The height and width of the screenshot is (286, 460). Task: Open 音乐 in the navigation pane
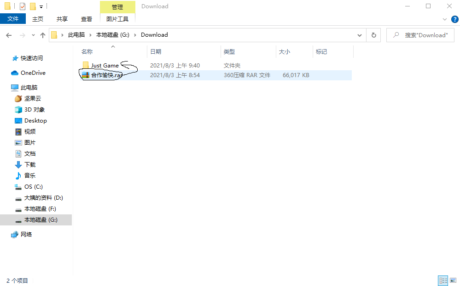(x=29, y=176)
